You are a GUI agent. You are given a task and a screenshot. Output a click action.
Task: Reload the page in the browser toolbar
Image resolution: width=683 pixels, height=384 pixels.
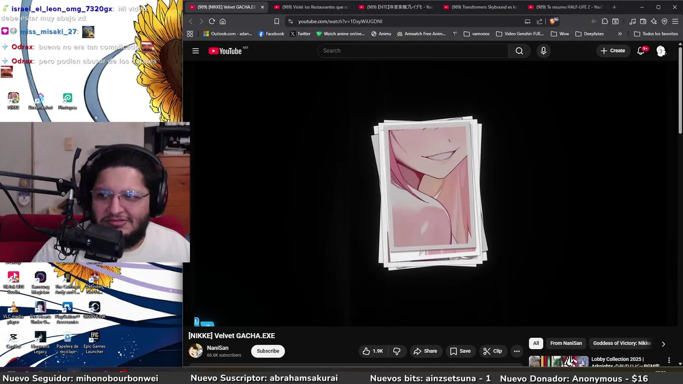coord(212,21)
